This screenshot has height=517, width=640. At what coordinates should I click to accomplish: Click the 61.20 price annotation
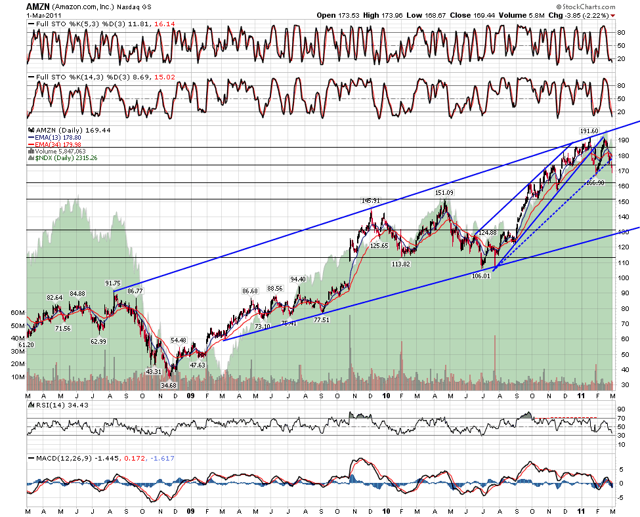(26, 345)
